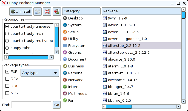Click the Category column header
Image resolution: width=188 pixels, height=111 pixels.
[x=81, y=11]
